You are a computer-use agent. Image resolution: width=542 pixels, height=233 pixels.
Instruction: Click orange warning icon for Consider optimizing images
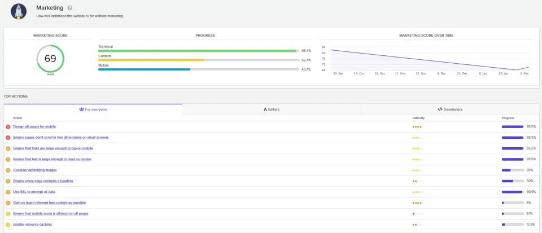click(8, 170)
